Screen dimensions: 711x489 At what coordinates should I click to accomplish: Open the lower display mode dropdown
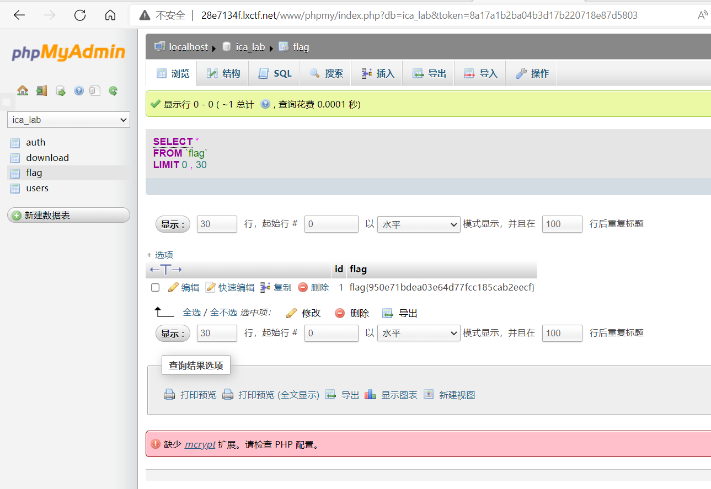(x=419, y=333)
